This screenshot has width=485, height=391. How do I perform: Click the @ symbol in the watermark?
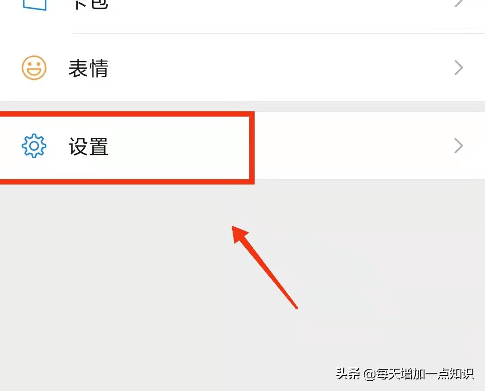(x=369, y=374)
